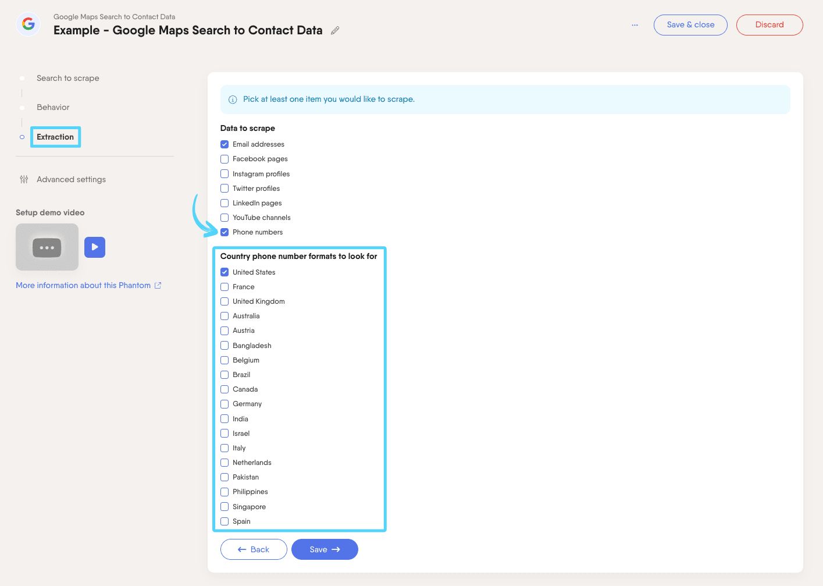This screenshot has height=586, width=823.
Task: Check United Kingdom phone format
Action: pyautogui.click(x=225, y=301)
